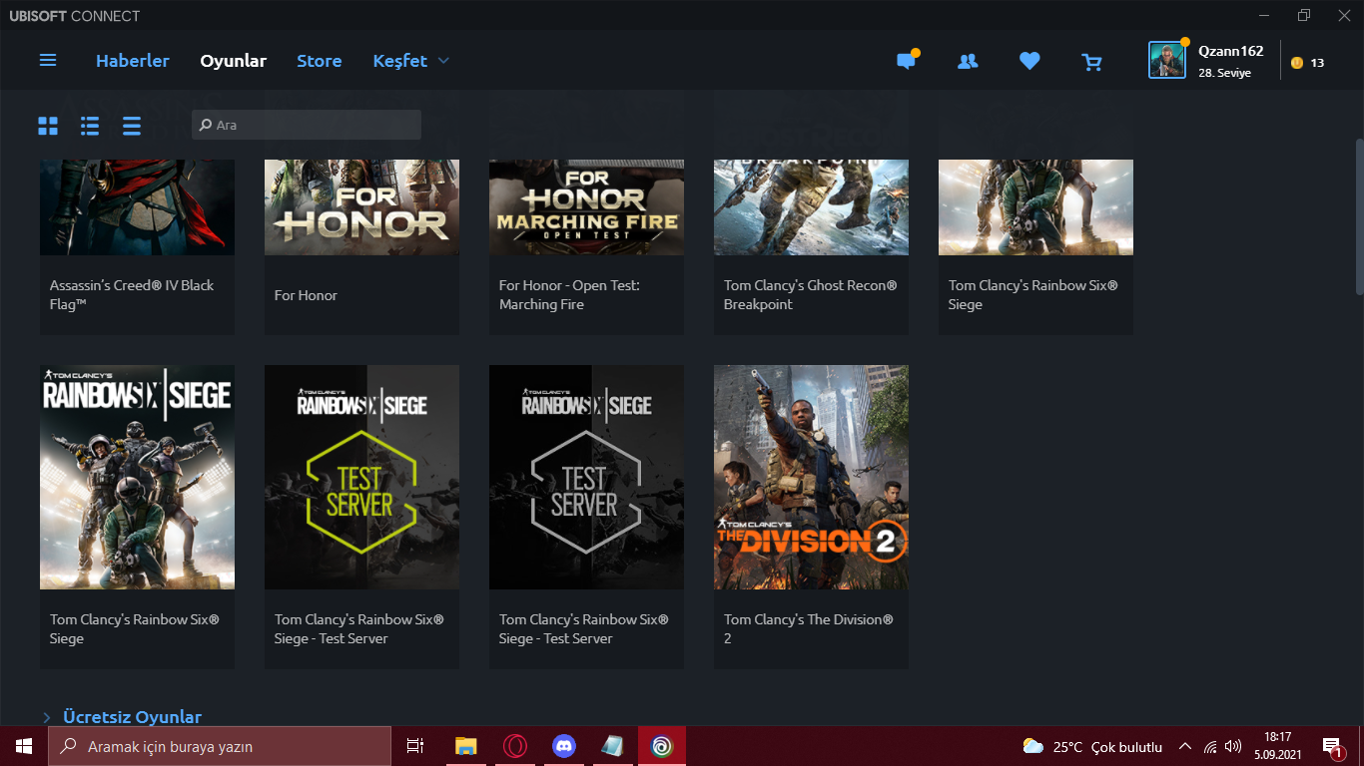This screenshot has width=1364, height=766.
Task: Open the shopping cart
Action: click(x=1092, y=62)
